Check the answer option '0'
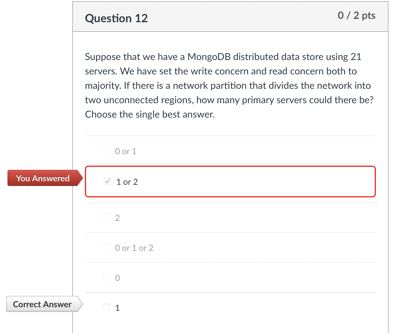The image size is (393, 333). pyautogui.click(x=106, y=277)
